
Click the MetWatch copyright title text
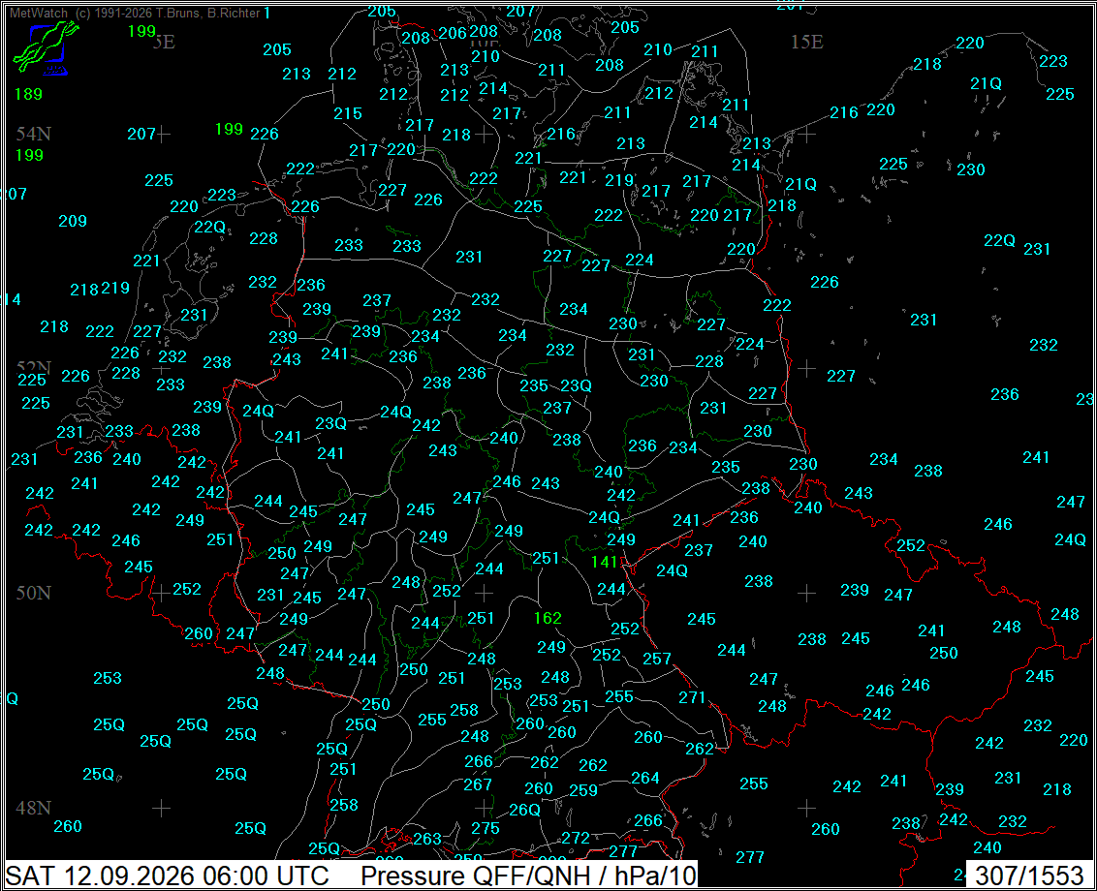coord(135,13)
